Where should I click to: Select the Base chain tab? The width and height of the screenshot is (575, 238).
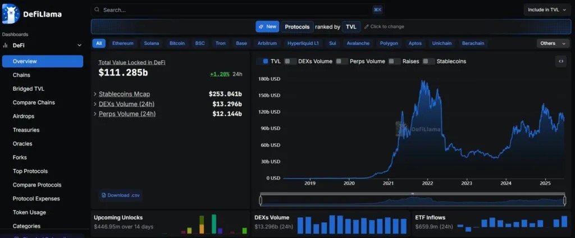tap(241, 43)
